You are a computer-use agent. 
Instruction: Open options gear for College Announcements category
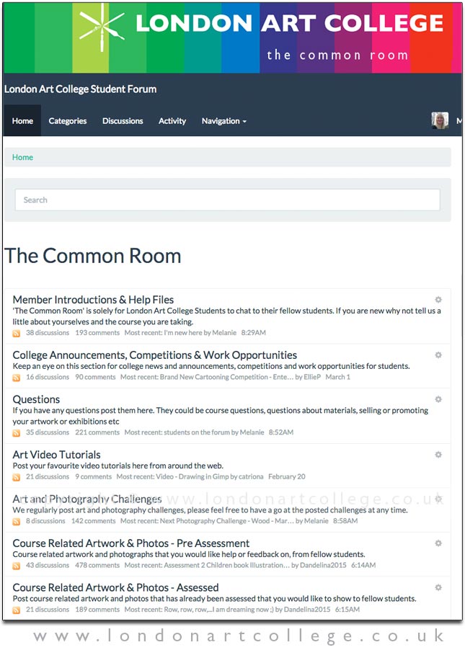[438, 355]
